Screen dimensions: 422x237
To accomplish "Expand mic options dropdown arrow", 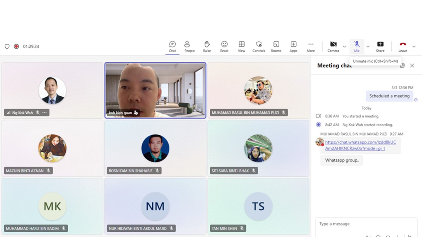I will click(x=368, y=46).
